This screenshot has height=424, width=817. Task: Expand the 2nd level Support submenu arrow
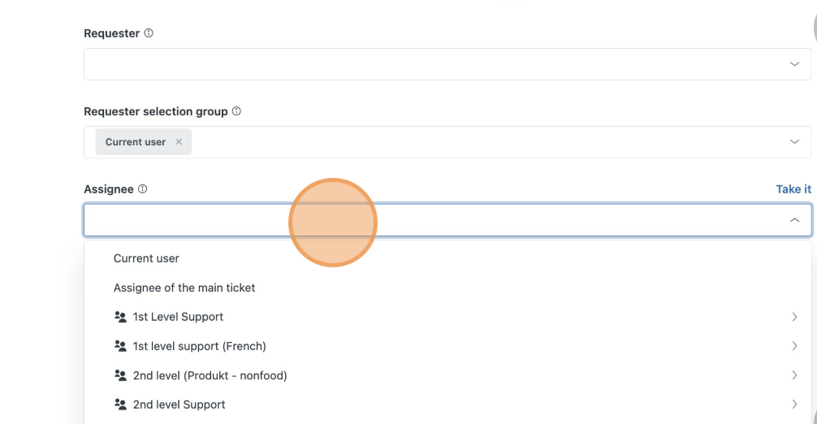[x=794, y=405]
